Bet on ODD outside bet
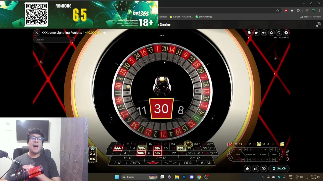323x181 pixels. [188, 163]
